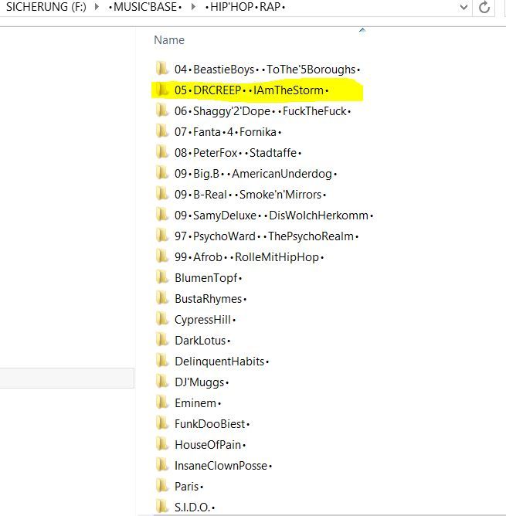This screenshot has height=516, width=506.
Task: Click folder icon of 07 Fanta 4 Fornika
Action: (x=162, y=131)
